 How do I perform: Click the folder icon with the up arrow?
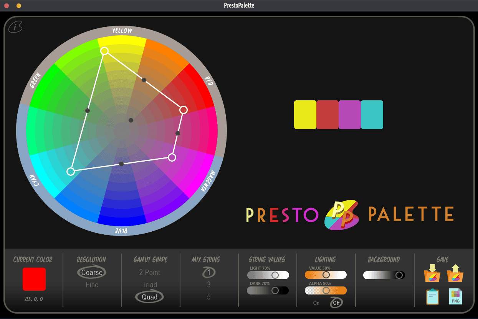coord(455,273)
